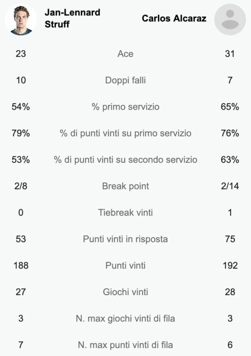Screen dimensions: 251x356
Task: Click % di punti vinti su primo servizio
Action: click(125, 133)
